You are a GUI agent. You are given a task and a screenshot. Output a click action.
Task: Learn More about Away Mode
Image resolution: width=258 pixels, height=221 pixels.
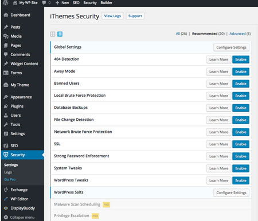[218, 72]
